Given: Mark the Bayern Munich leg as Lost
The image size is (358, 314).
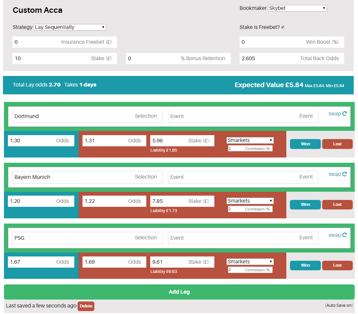Looking at the screenshot, I should tap(337, 205).
